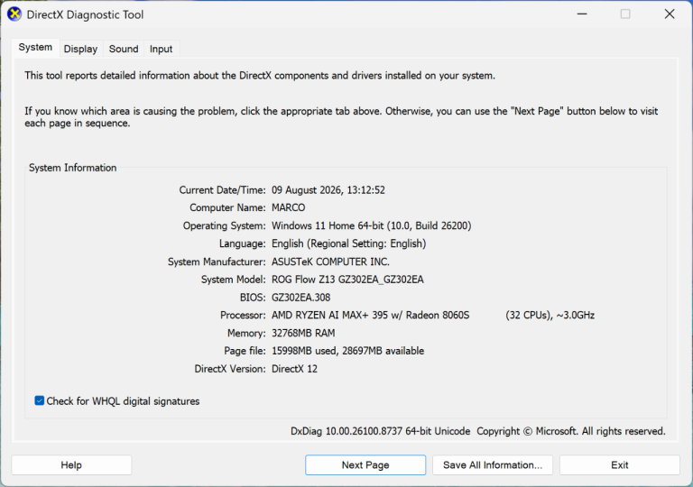Click the (32 CPUs), ~3.0GHz text
Viewport: 693px width, 487px height.
coord(550,315)
